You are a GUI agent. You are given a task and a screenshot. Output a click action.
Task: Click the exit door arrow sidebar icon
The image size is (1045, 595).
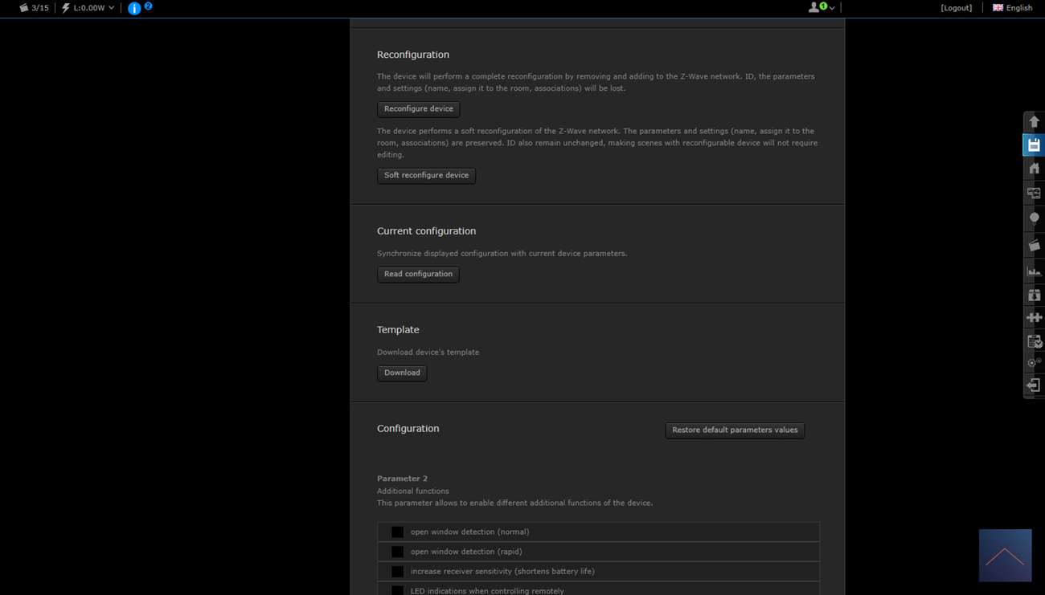tap(1034, 385)
